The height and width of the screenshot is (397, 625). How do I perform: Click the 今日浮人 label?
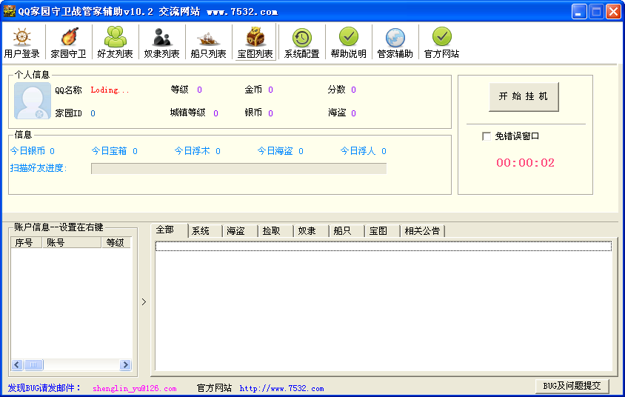click(358, 151)
